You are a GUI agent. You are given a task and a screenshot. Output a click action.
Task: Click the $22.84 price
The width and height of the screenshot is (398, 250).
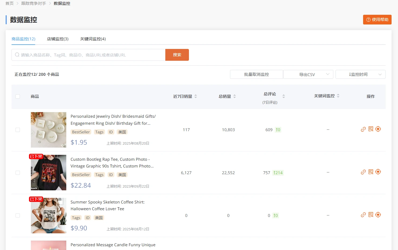(81, 185)
